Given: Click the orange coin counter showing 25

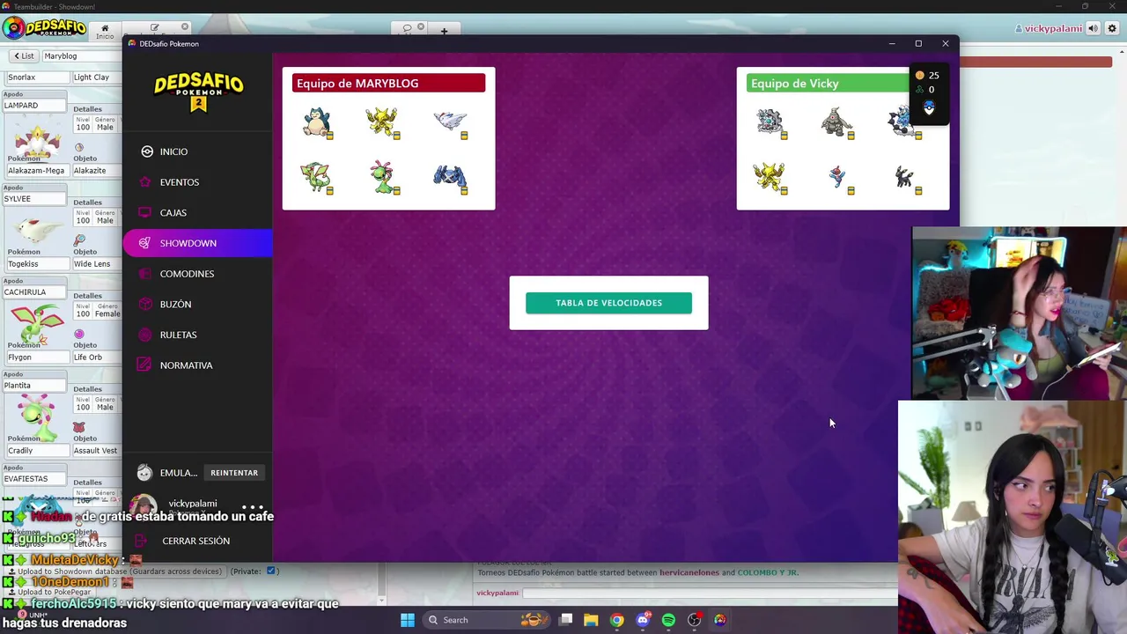Looking at the screenshot, I should point(927,75).
